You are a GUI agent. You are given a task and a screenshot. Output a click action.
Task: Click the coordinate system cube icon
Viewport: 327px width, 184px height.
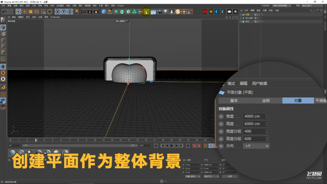(x=76, y=11)
